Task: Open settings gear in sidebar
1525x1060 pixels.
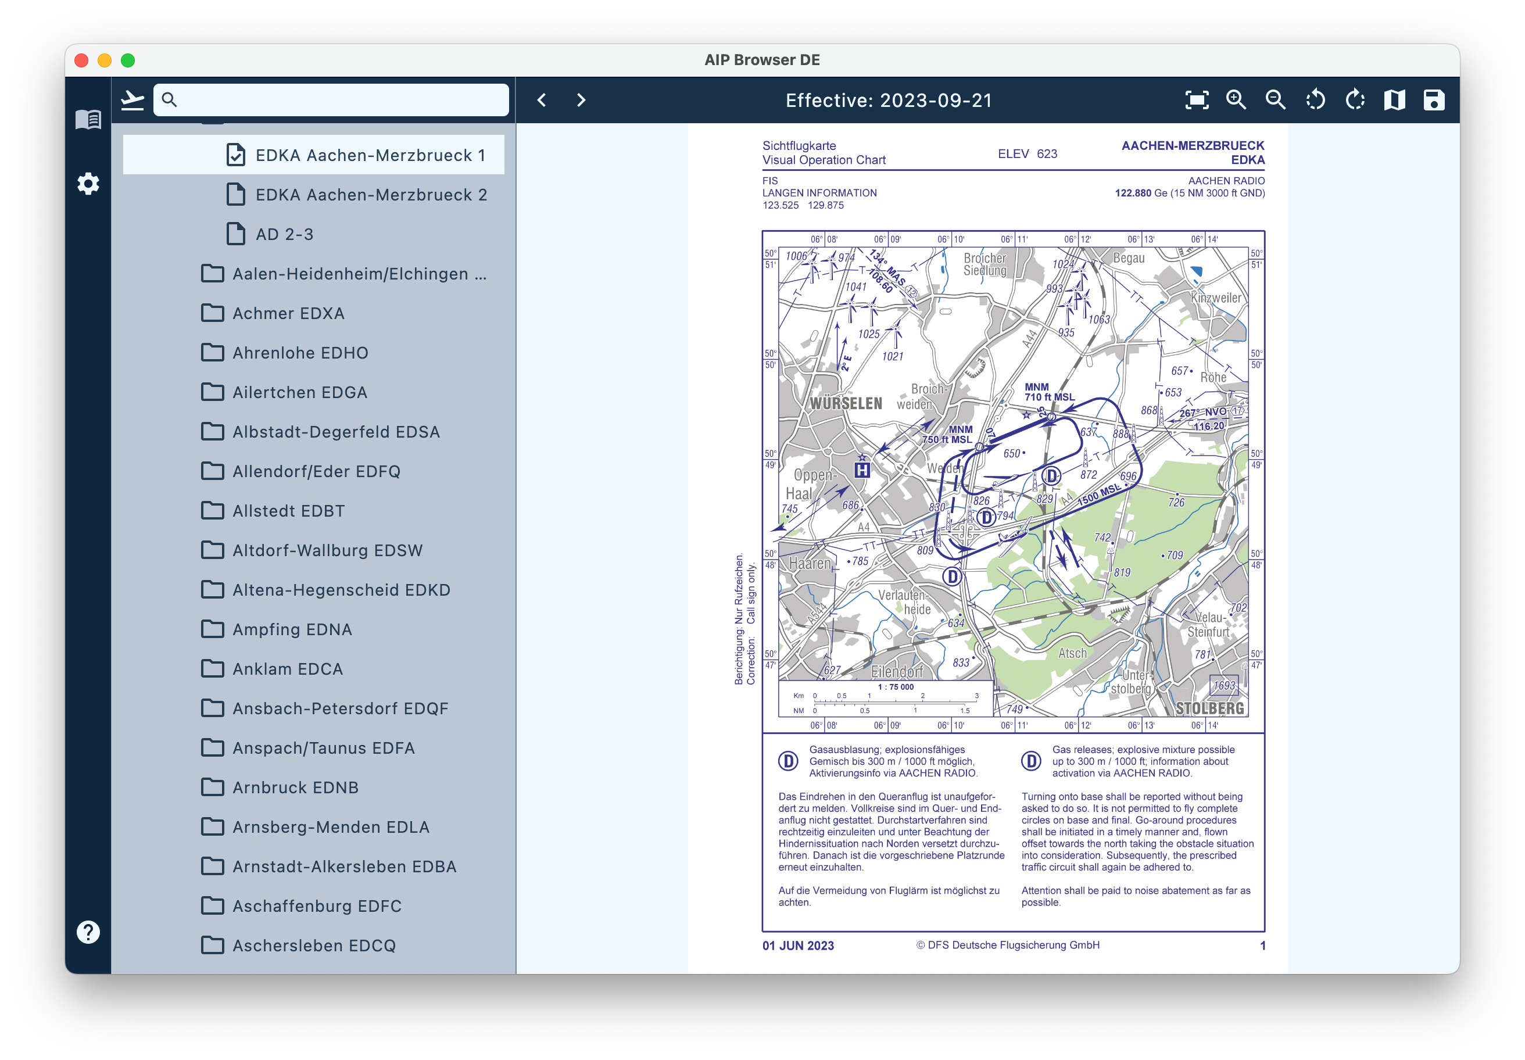Action: (x=88, y=184)
